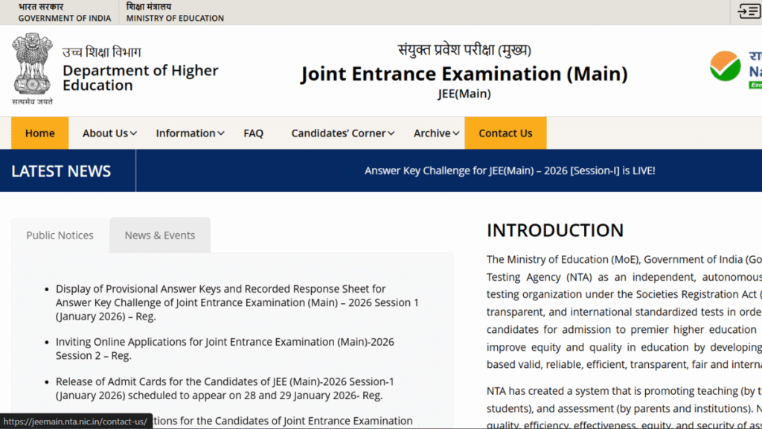Select the Public Notices tab
The height and width of the screenshot is (429, 762).
60,235
